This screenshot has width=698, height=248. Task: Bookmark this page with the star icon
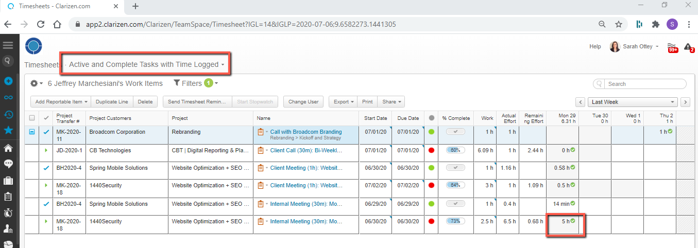(x=619, y=24)
